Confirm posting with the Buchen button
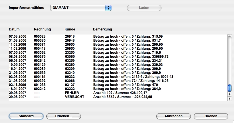 (x=211, y=116)
